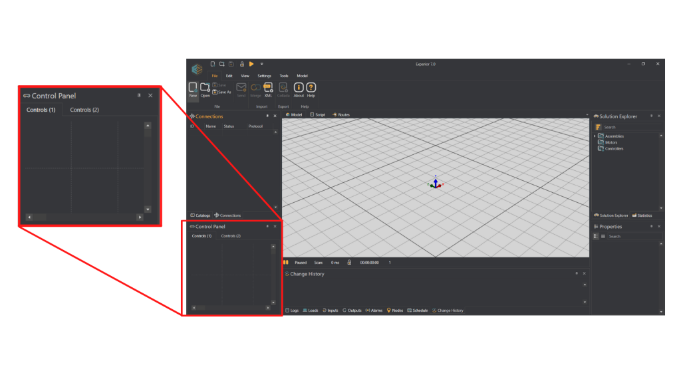Click the Collada export ribbon button
The image size is (681, 383).
coord(283,90)
